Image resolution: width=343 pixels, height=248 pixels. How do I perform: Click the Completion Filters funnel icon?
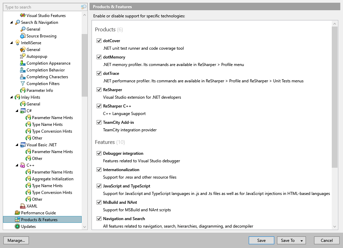click(x=22, y=83)
